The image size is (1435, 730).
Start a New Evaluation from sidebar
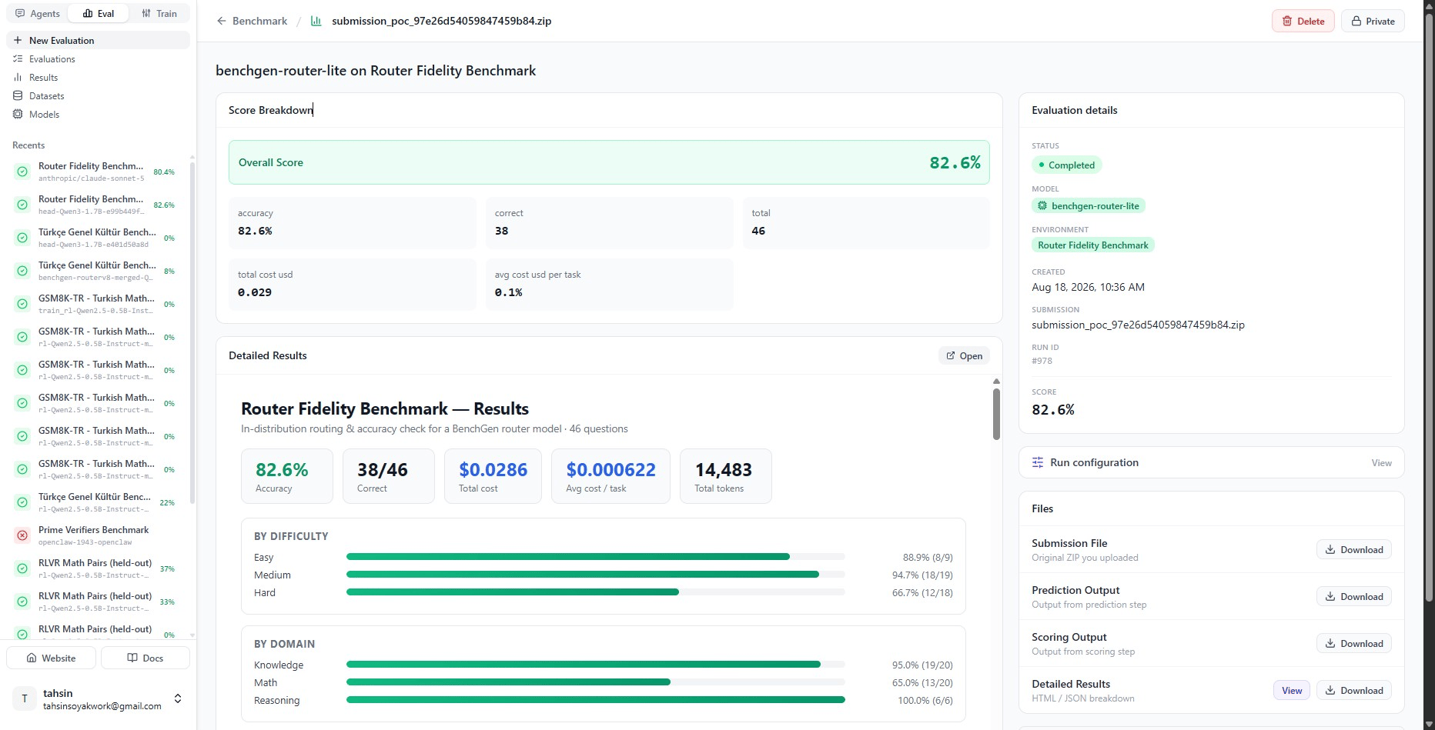click(x=98, y=40)
